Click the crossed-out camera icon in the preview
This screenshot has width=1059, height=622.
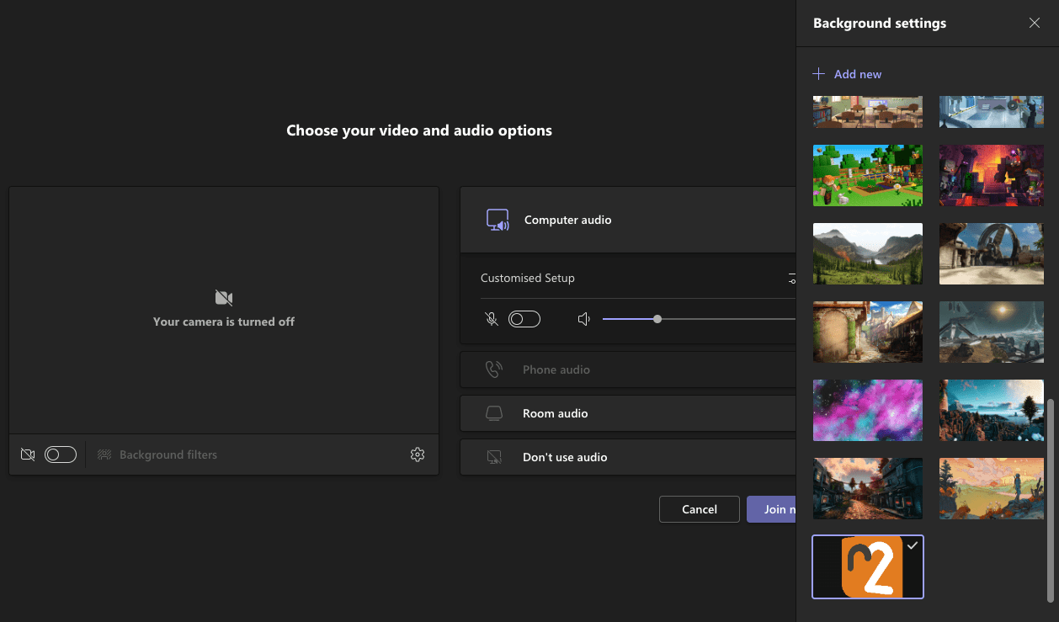28,454
